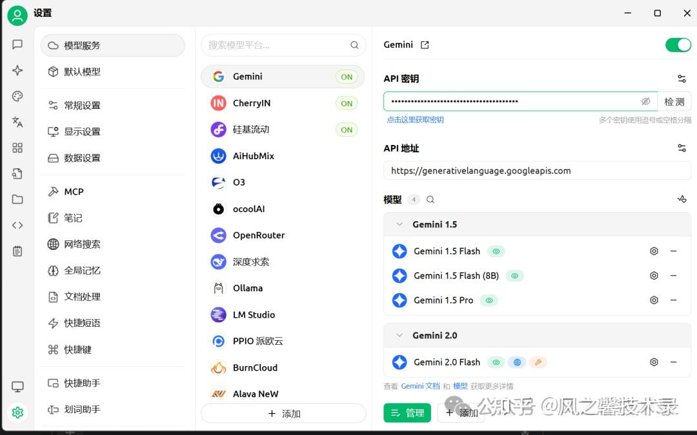Open the chat assistant icon in left sidebar
The width and height of the screenshot is (697, 435).
[17, 44]
